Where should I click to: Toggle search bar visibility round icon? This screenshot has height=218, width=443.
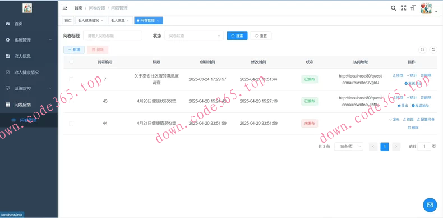click(x=422, y=49)
